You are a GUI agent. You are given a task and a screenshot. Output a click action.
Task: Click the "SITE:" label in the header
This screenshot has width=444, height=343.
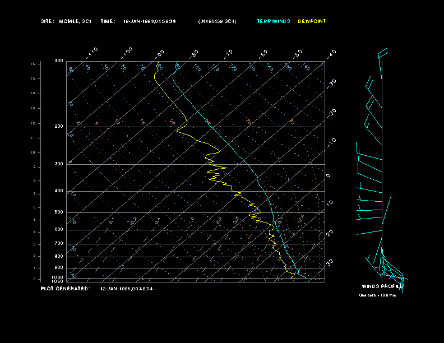(x=47, y=21)
